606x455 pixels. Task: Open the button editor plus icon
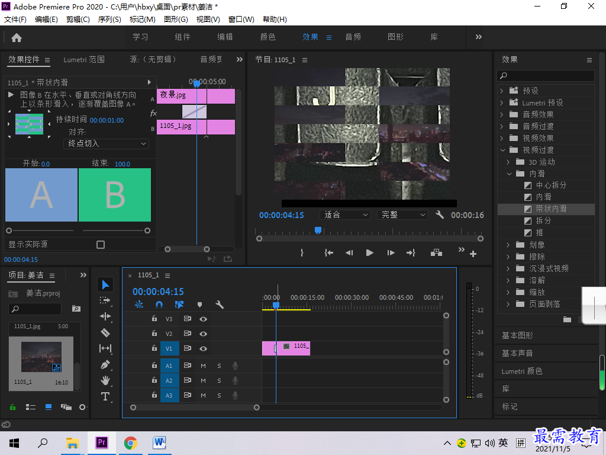coord(473,254)
